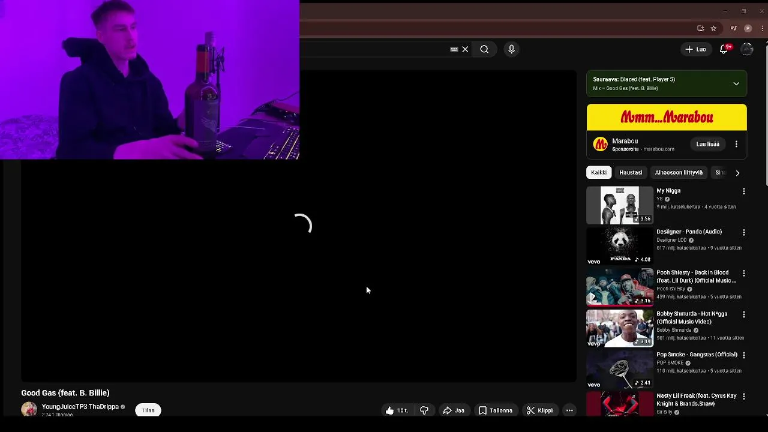Install app icon in address bar

pyautogui.click(x=700, y=28)
